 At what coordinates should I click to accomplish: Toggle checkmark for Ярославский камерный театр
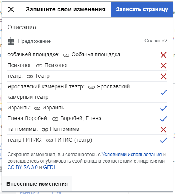(164, 92)
